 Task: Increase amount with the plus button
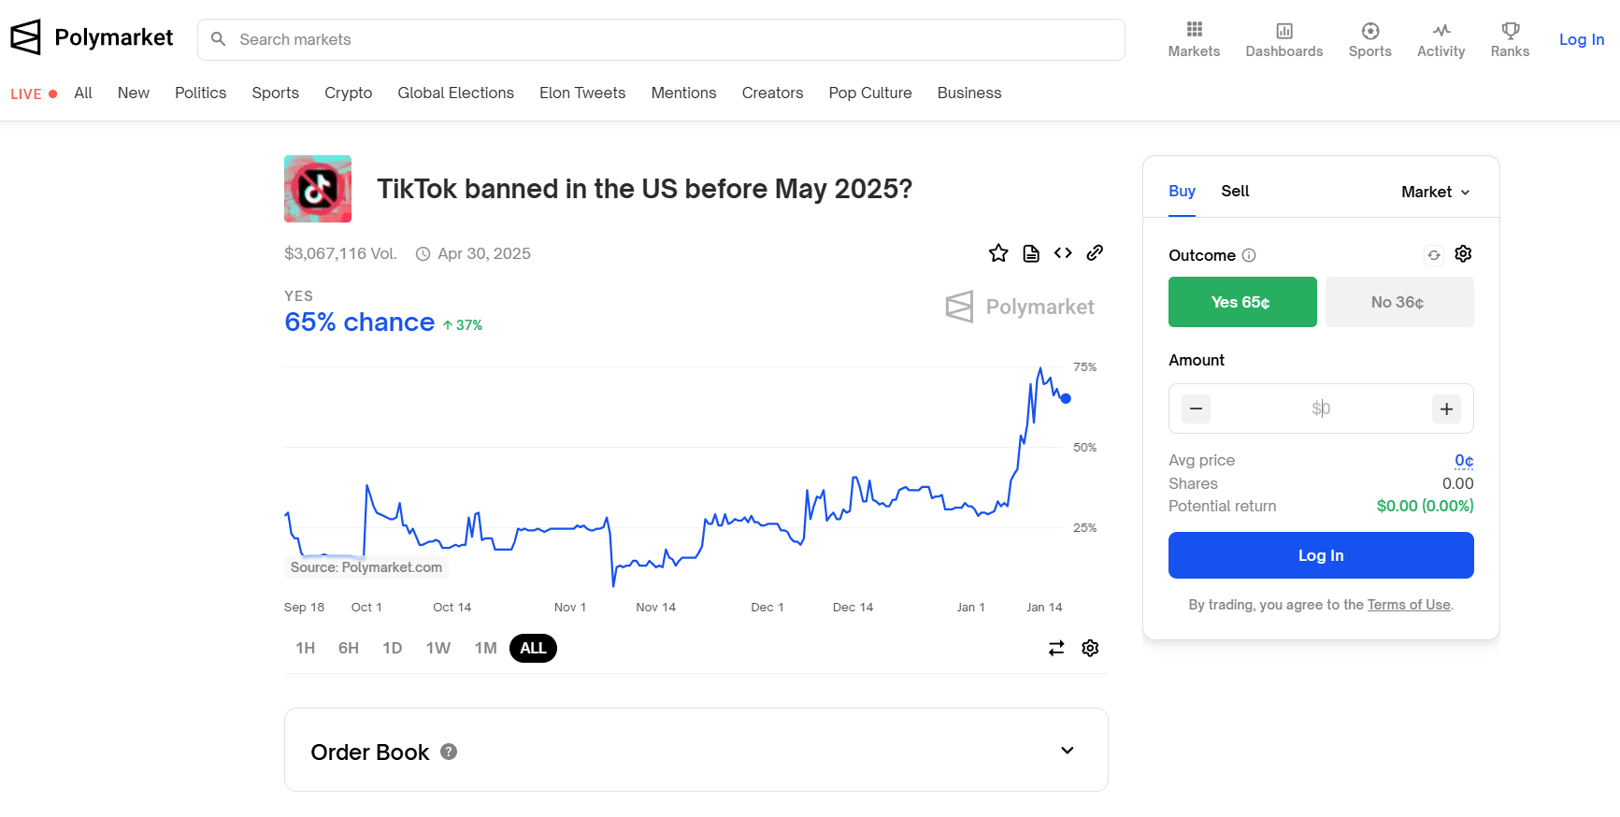[x=1446, y=408]
